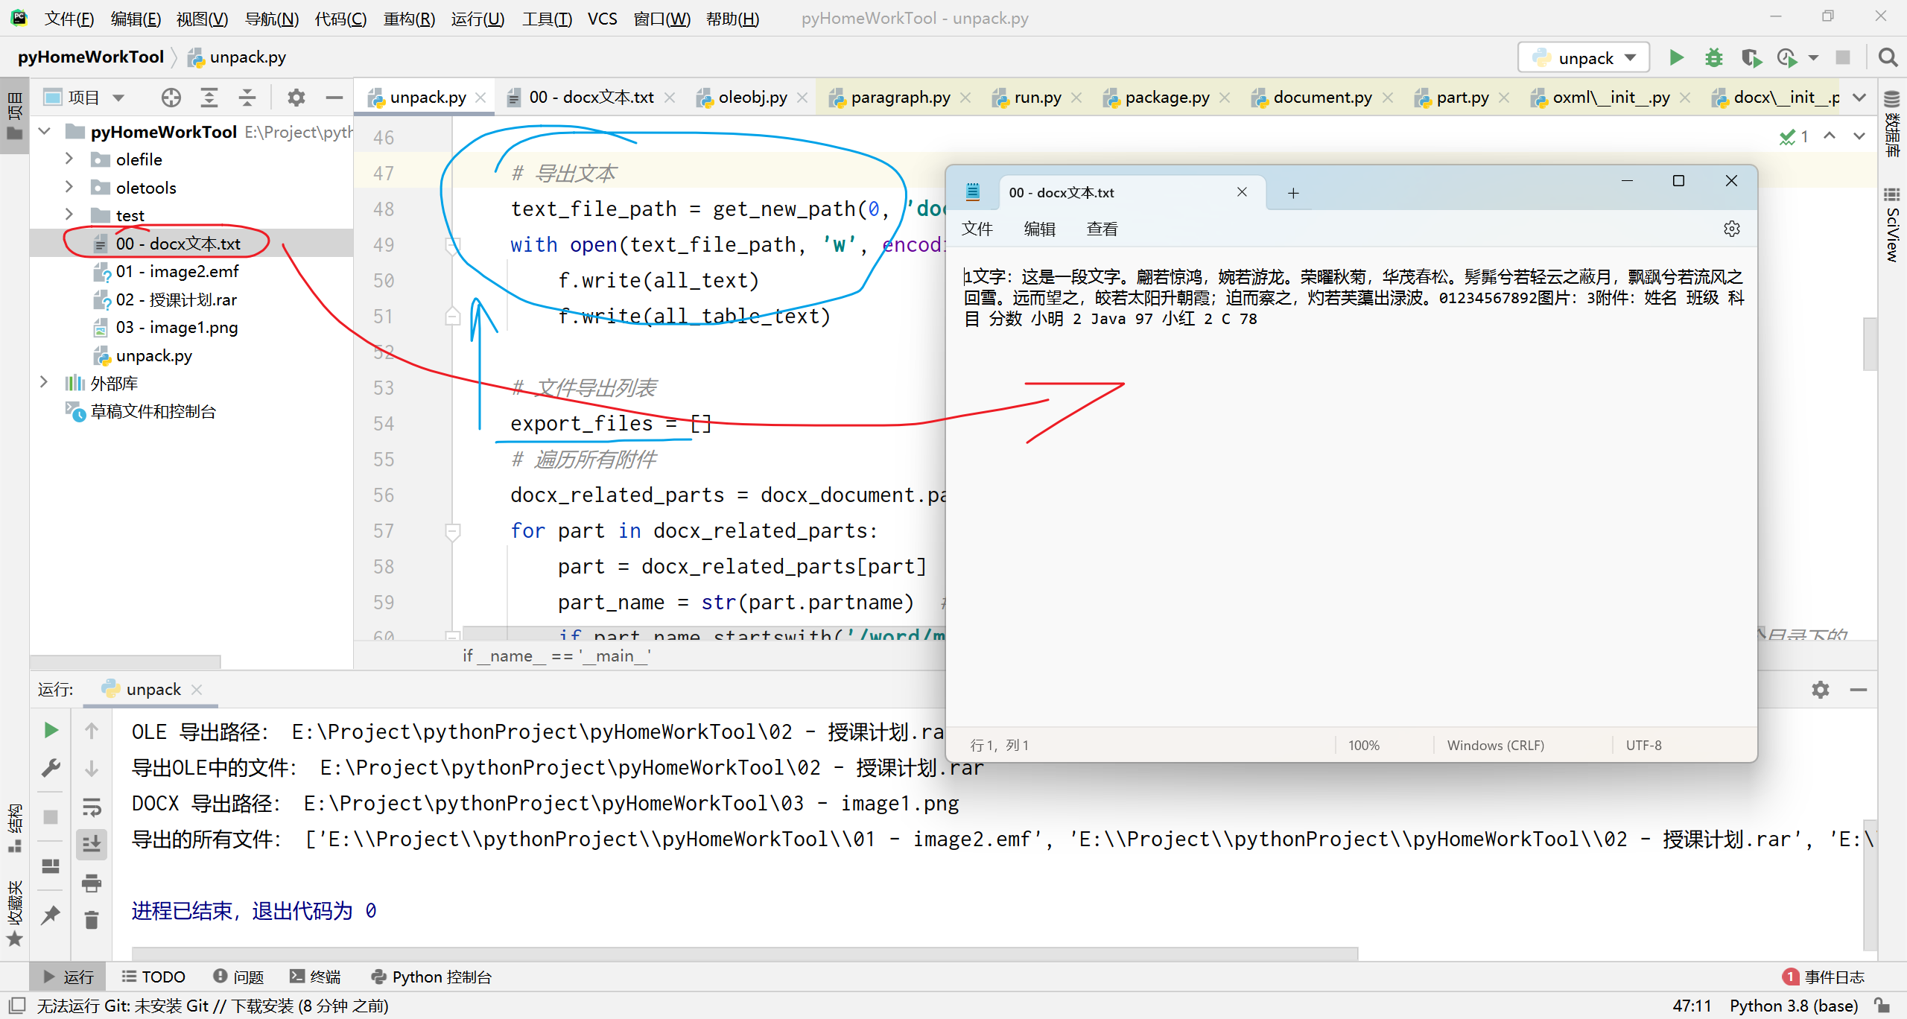Screen dimensions: 1907x1019
Task: Toggle the Project side tool button
Action: click(14, 116)
